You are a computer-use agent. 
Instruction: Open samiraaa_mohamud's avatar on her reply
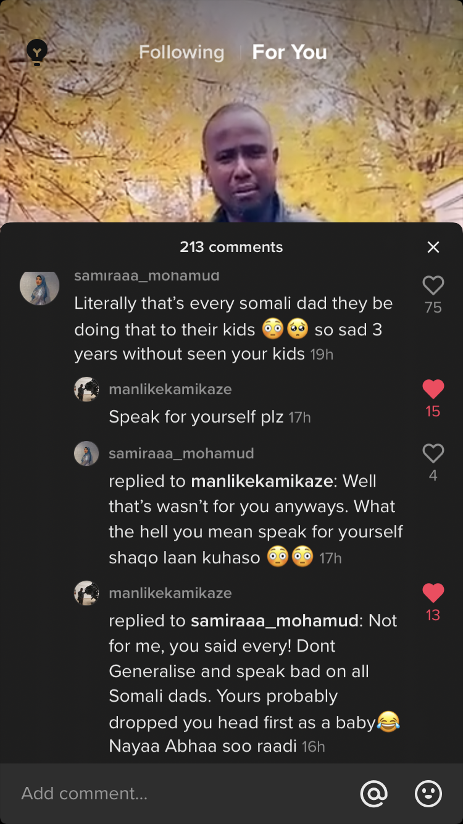tap(86, 453)
